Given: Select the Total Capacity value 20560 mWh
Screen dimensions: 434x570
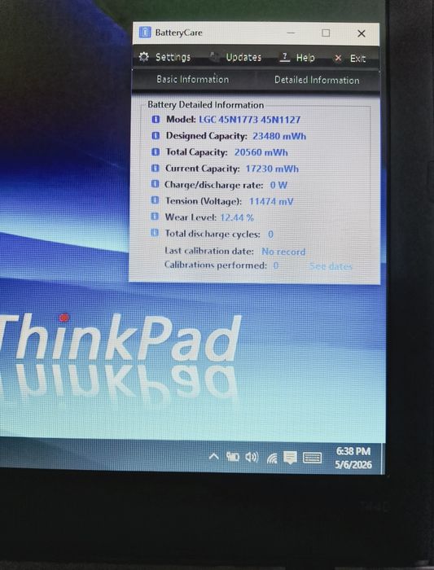Looking at the screenshot, I should click(261, 152).
